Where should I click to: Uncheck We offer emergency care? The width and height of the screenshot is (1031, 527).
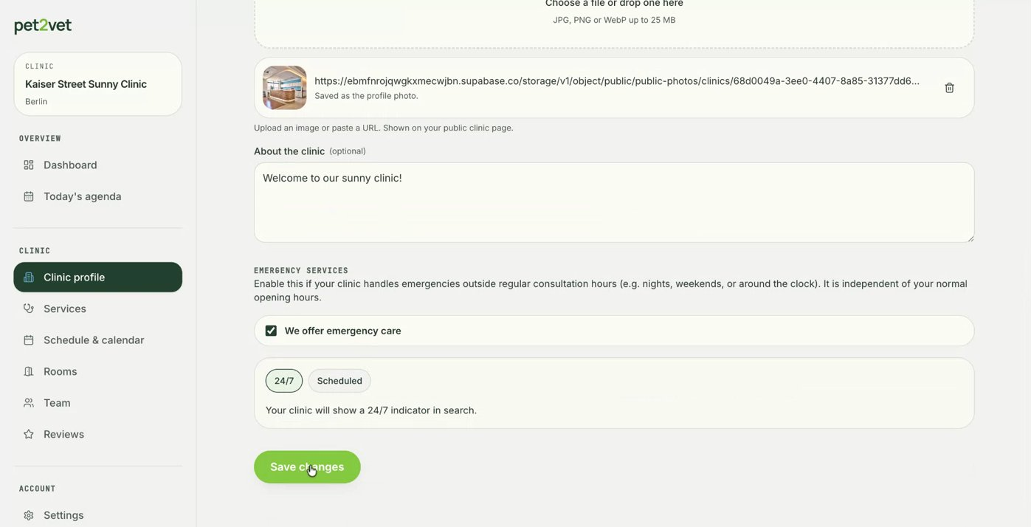click(x=271, y=331)
